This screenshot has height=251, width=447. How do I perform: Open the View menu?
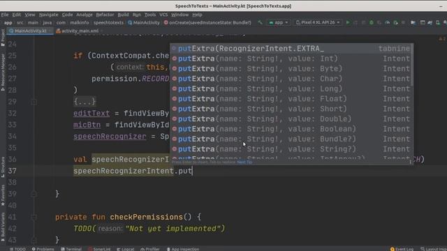(x=29, y=15)
